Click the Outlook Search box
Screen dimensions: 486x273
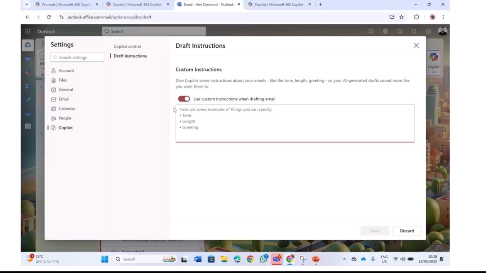point(154,31)
